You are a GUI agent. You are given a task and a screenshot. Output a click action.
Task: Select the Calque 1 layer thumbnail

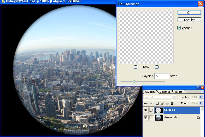(159, 110)
